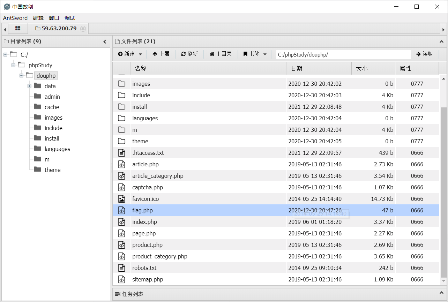
Task: Click the page.php file icon
Action: [x=121, y=233]
